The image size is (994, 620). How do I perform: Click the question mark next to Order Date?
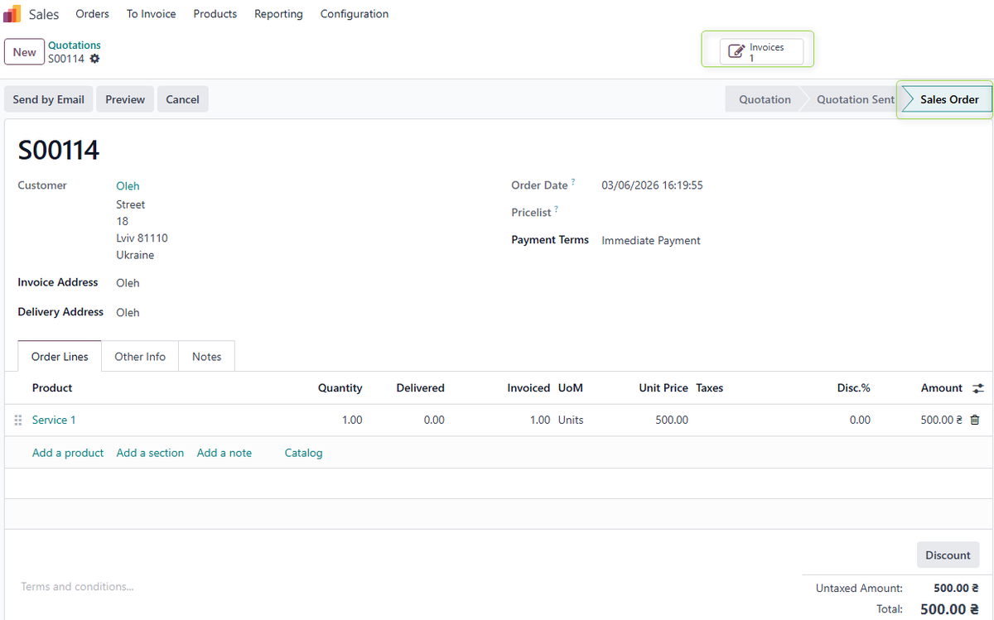[x=574, y=180]
